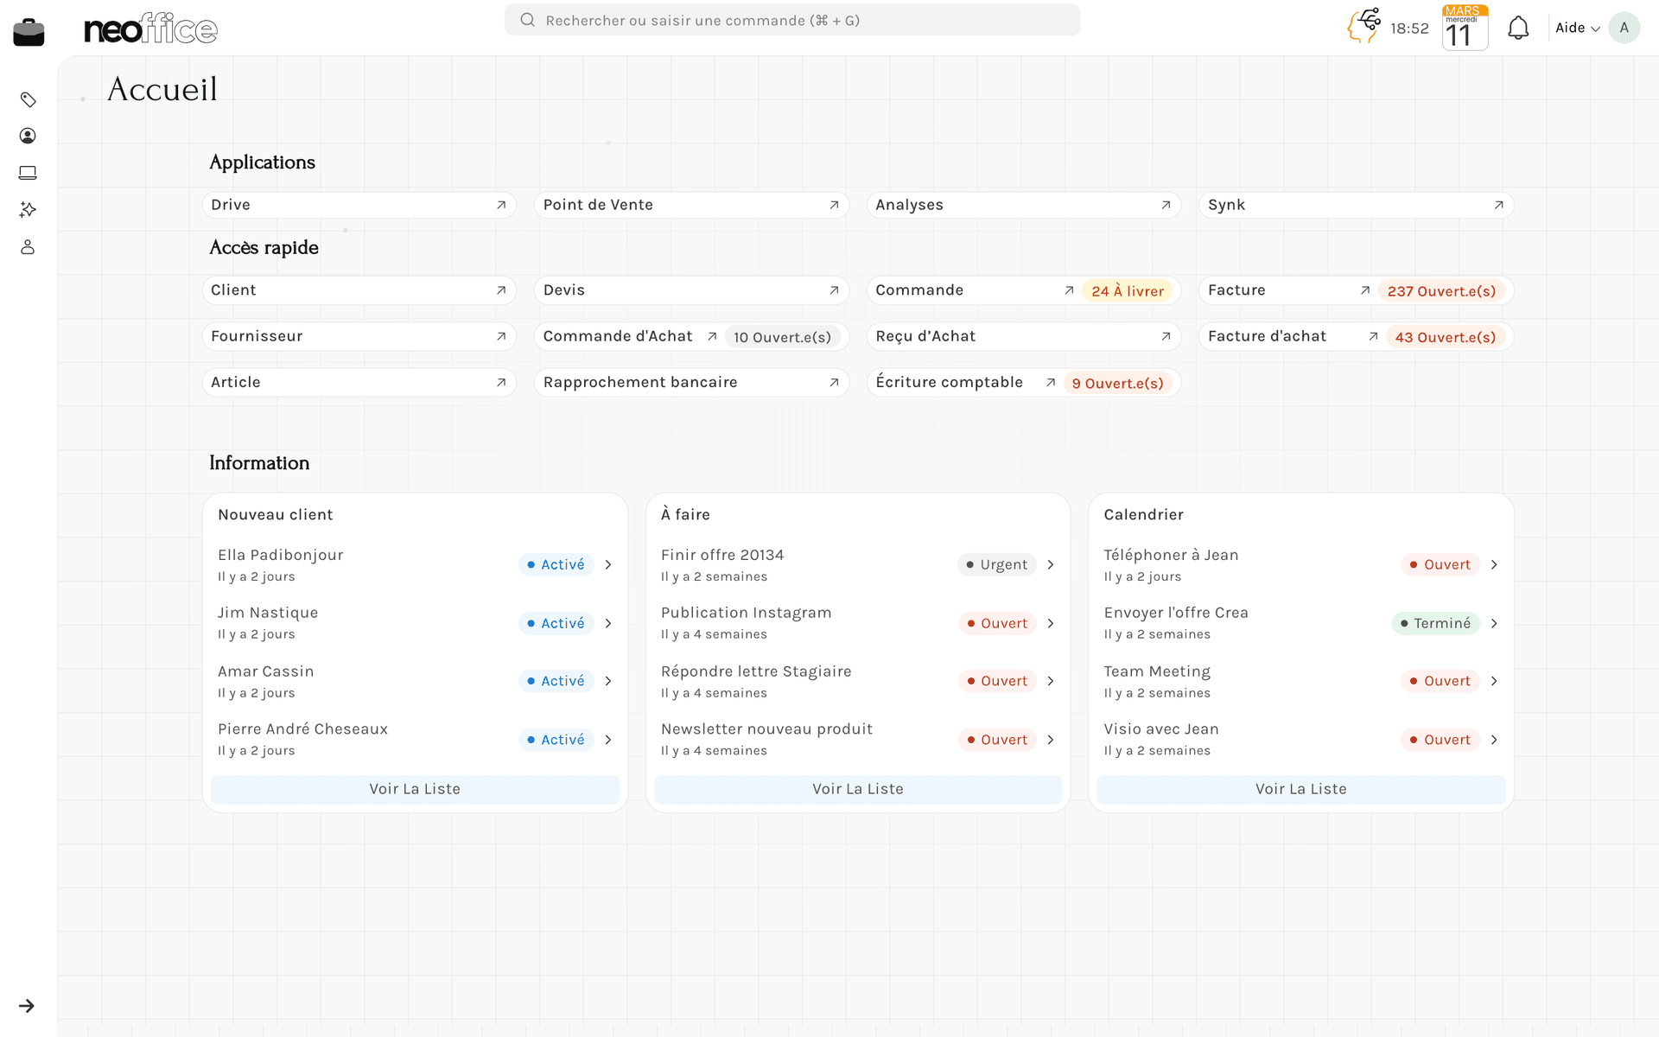This screenshot has height=1037, width=1659.
Task: Click the briefcase icon in top-left corner
Action: coord(29,32)
